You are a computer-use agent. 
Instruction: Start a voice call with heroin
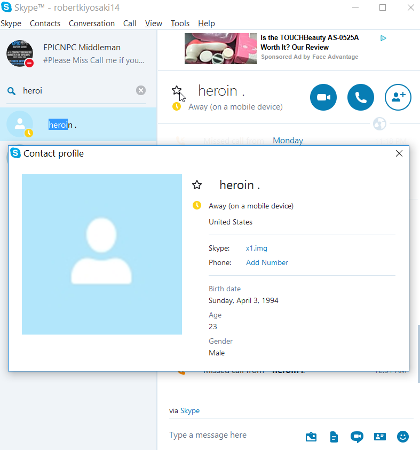(360, 97)
